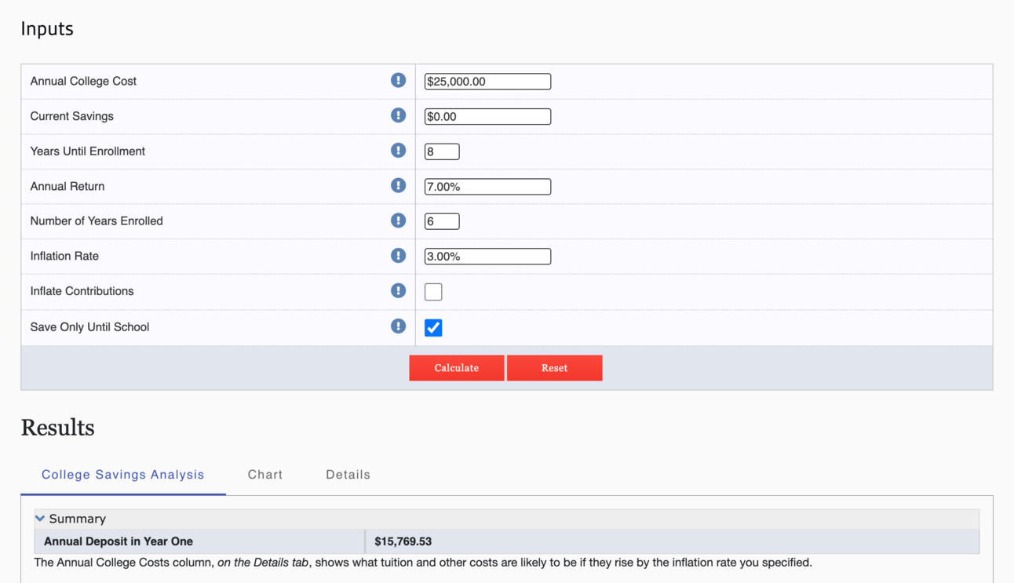Click the Inputs heading
Viewport: 1014px width, 583px height.
(47, 29)
